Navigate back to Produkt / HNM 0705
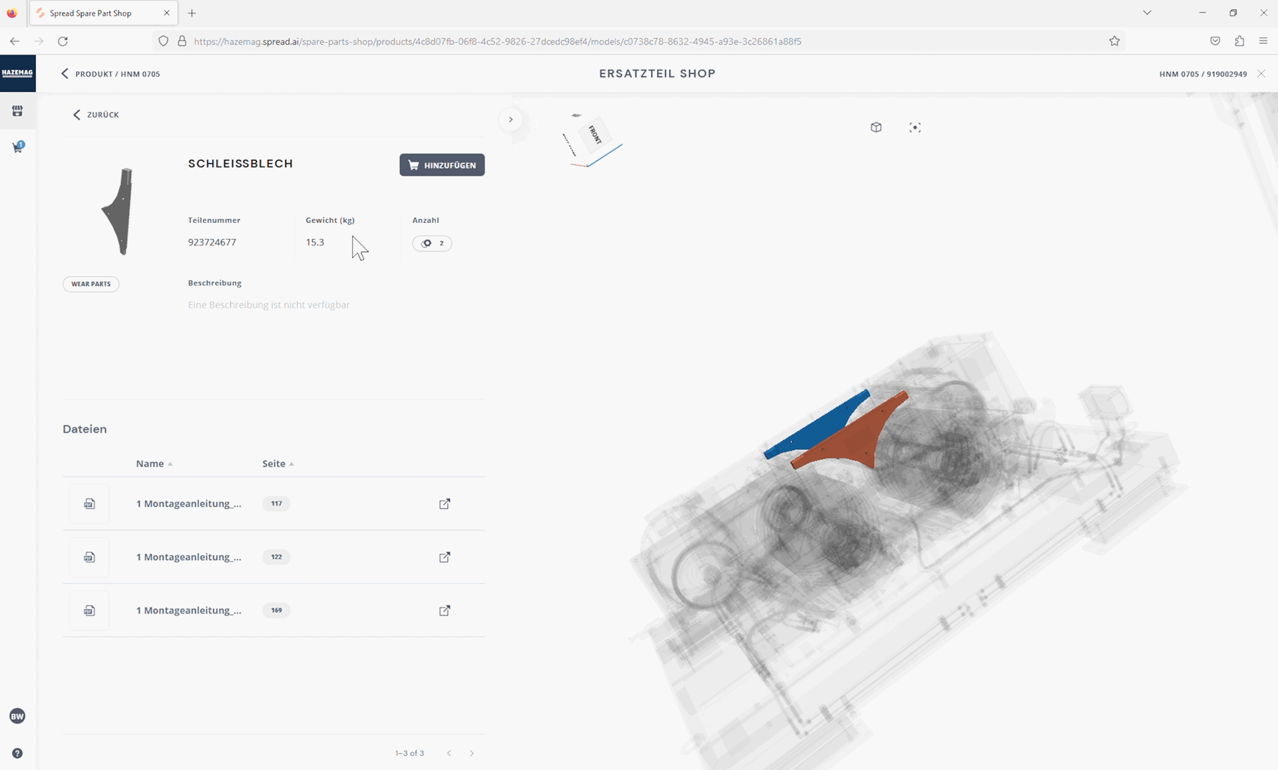 click(x=110, y=74)
